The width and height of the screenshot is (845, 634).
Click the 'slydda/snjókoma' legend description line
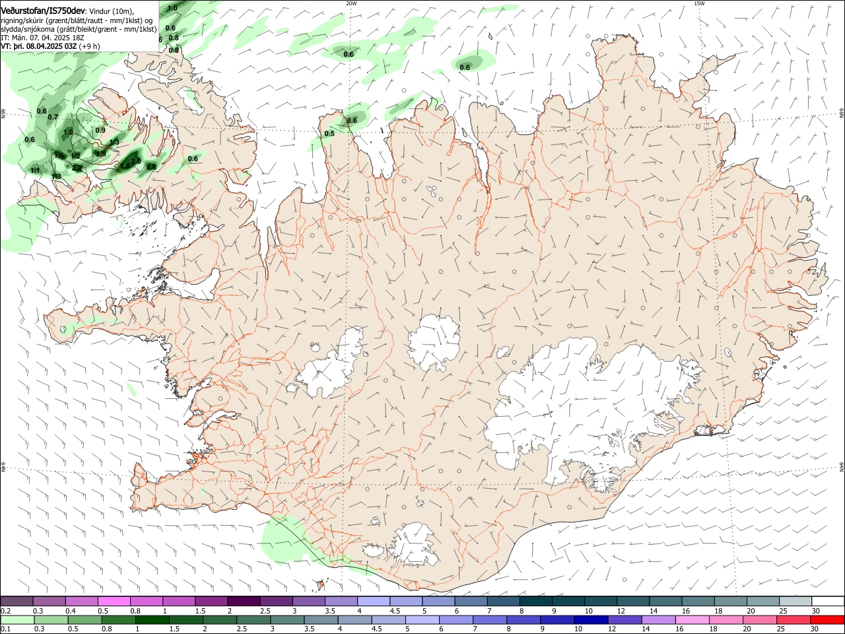(x=79, y=29)
